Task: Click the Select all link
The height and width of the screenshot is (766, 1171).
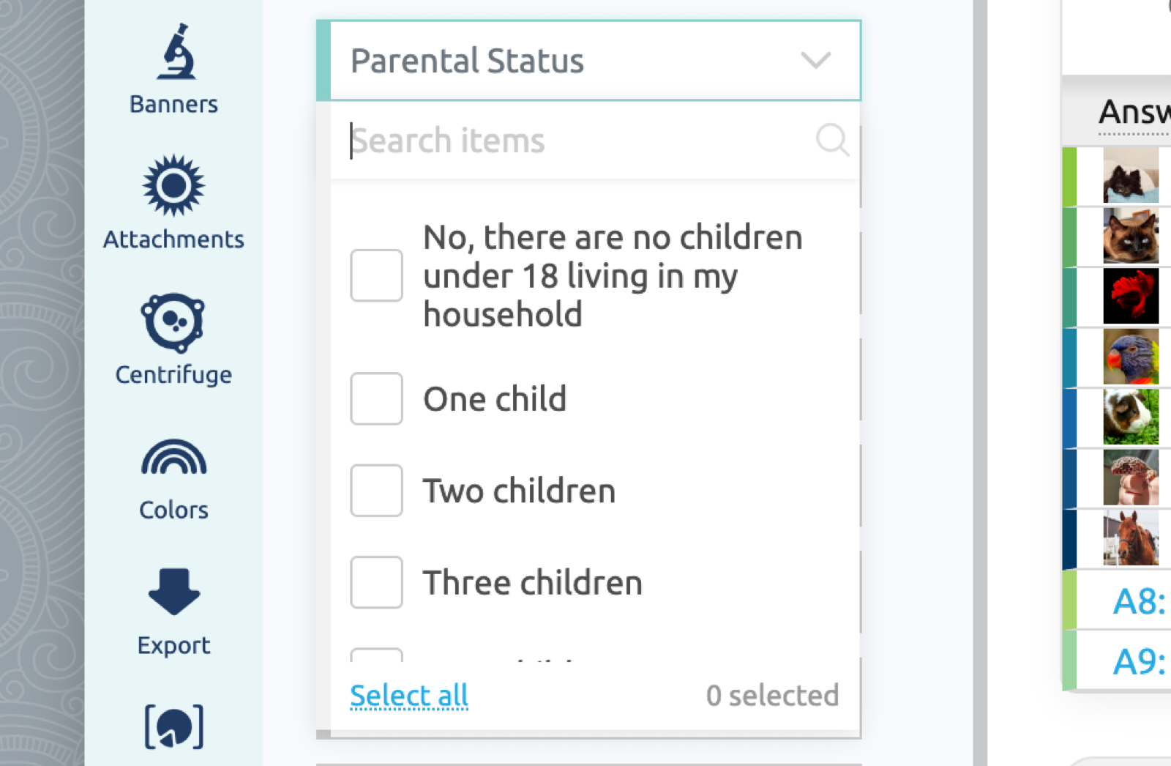Action: pos(409,695)
